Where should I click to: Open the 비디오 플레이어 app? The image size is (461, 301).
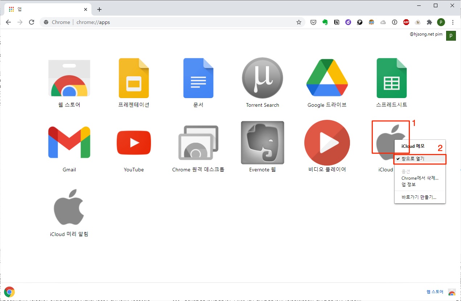coord(327,142)
